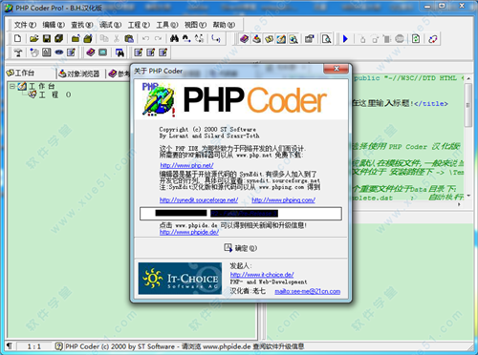This screenshot has height=355, width=478.
Task: Click the hammer icon on second toolbar row
Action: click(x=18, y=52)
